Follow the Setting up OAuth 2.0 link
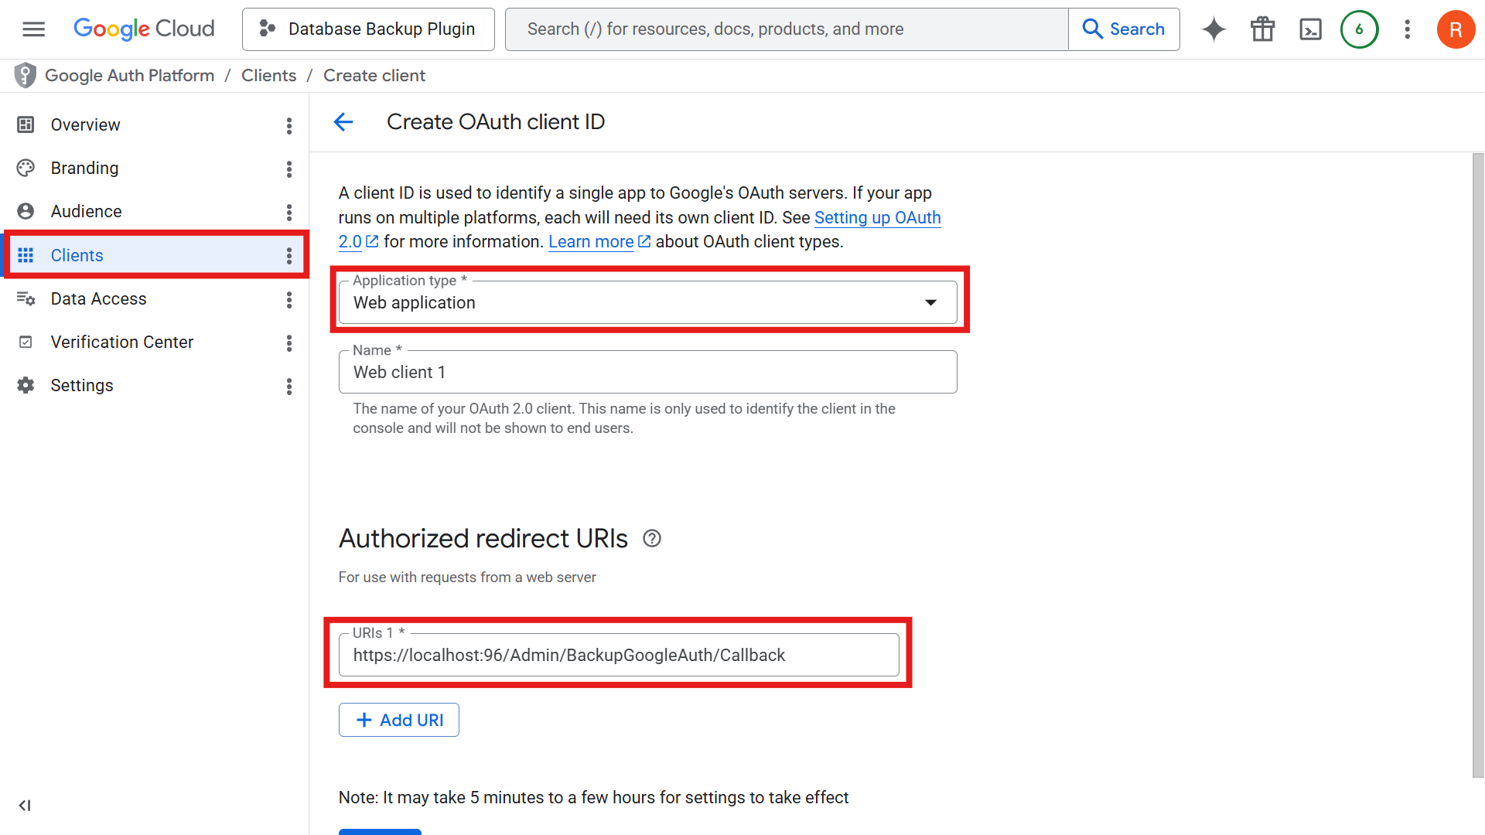 pyautogui.click(x=877, y=218)
